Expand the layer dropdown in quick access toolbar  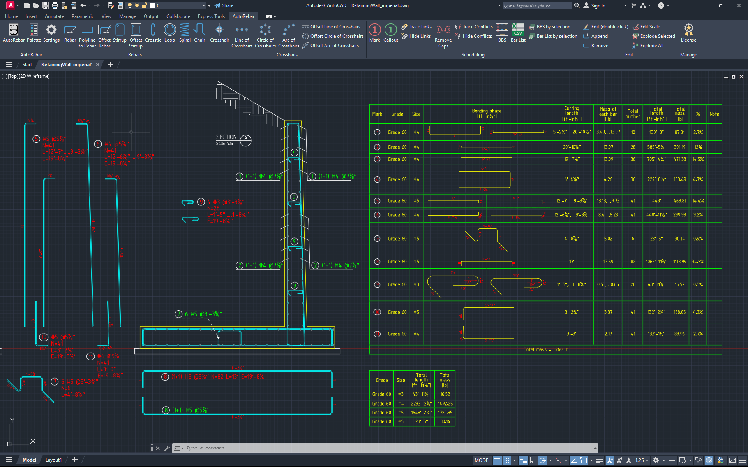click(x=203, y=5)
